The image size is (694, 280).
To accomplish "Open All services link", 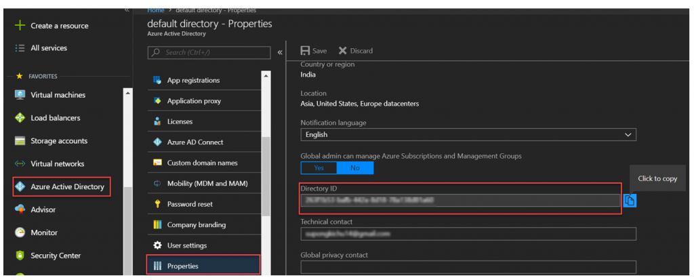I will tap(49, 48).
